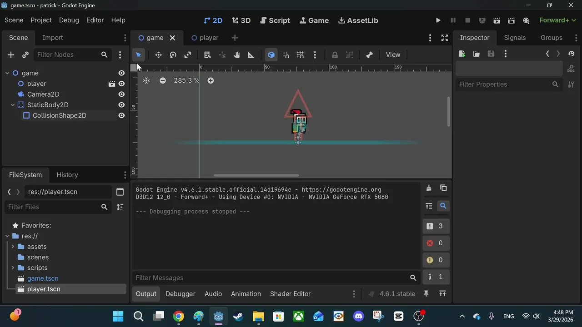Reset zoom at 285.3 %
Screen dimensions: 582x327
[186, 80]
